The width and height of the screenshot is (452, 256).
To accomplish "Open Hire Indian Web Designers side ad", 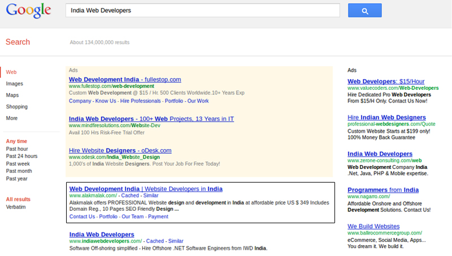I will click(x=386, y=118).
